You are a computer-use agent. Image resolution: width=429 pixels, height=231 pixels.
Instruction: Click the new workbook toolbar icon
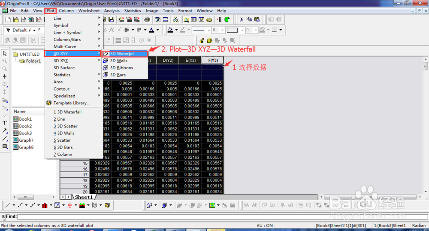(x=24, y=19)
